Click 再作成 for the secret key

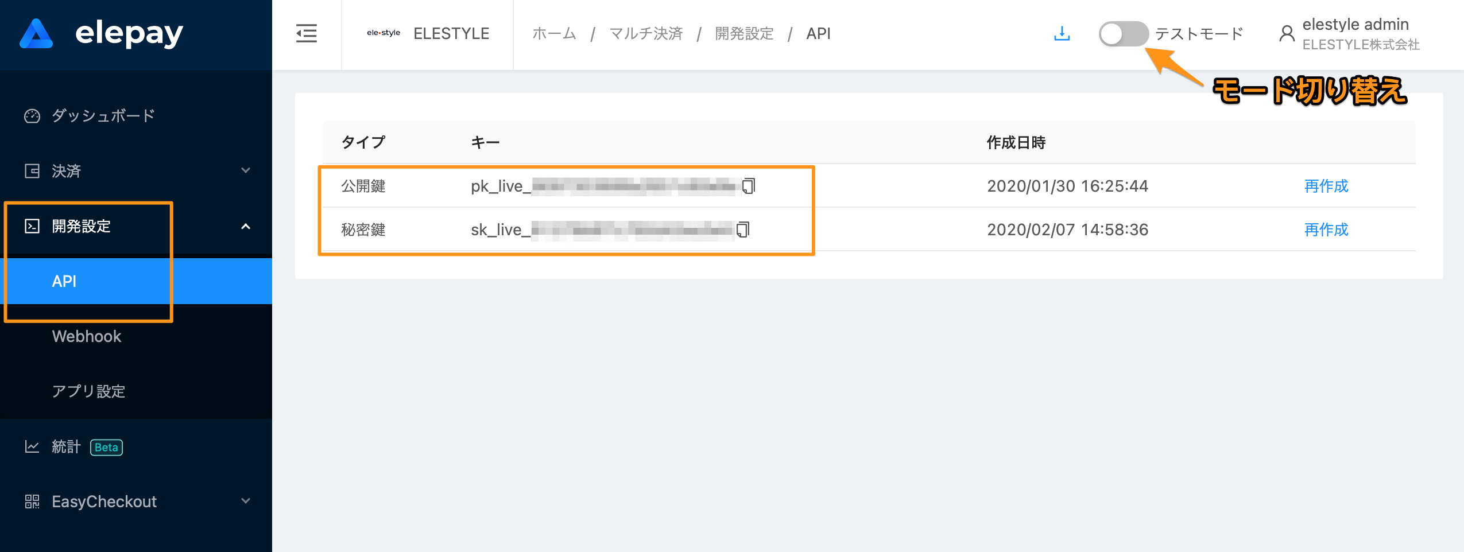point(1326,230)
